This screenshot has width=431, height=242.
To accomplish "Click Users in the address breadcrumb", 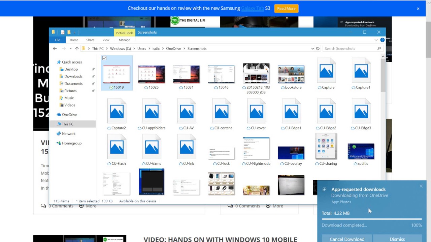I will coord(142,49).
